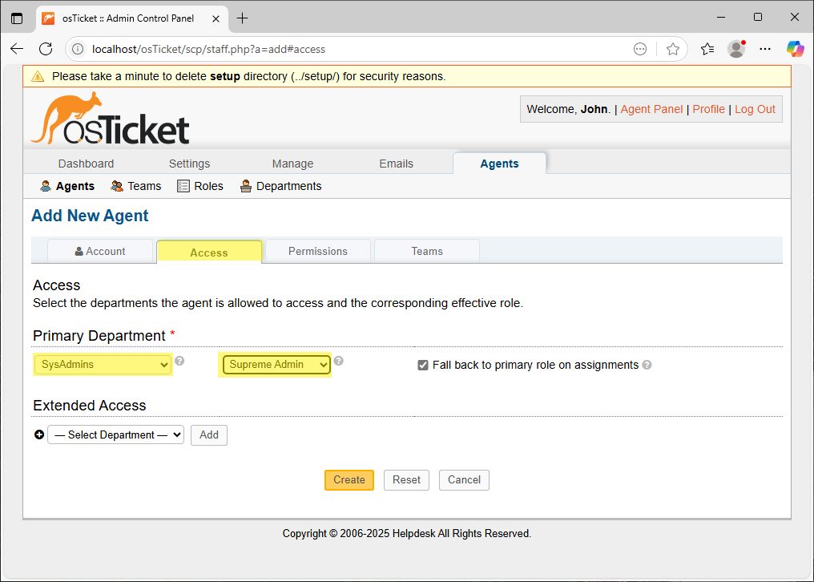The height and width of the screenshot is (582, 814).
Task: Click the plus icon under Extended Access
Action: pyautogui.click(x=39, y=434)
